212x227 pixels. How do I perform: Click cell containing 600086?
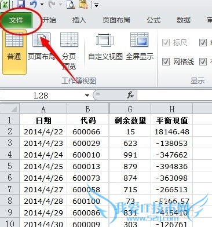pos(88,213)
